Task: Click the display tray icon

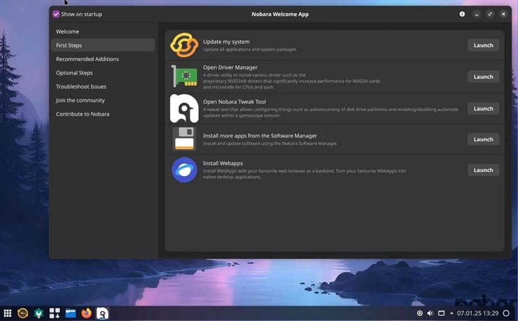Action: point(442,313)
